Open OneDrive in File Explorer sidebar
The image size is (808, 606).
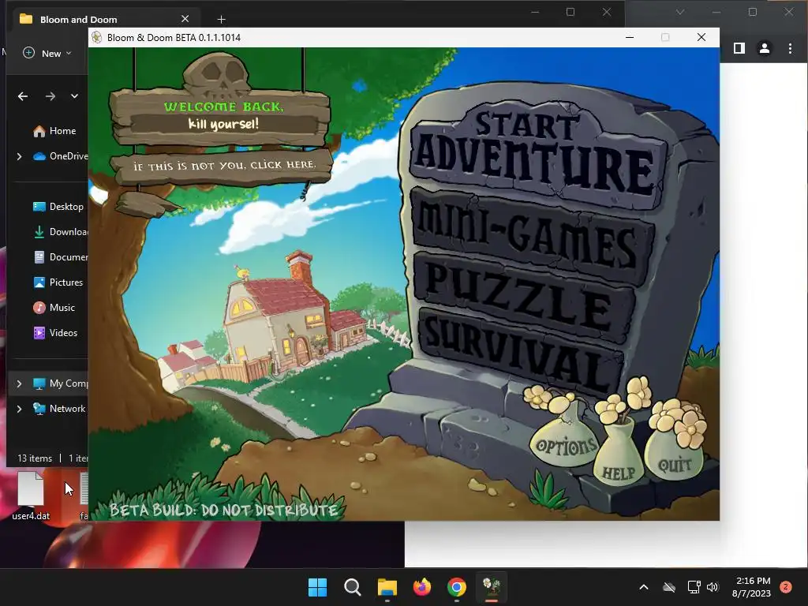point(61,156)
